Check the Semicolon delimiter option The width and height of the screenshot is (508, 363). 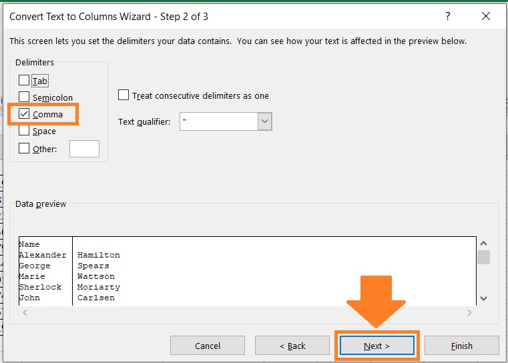tap(24, 97)
